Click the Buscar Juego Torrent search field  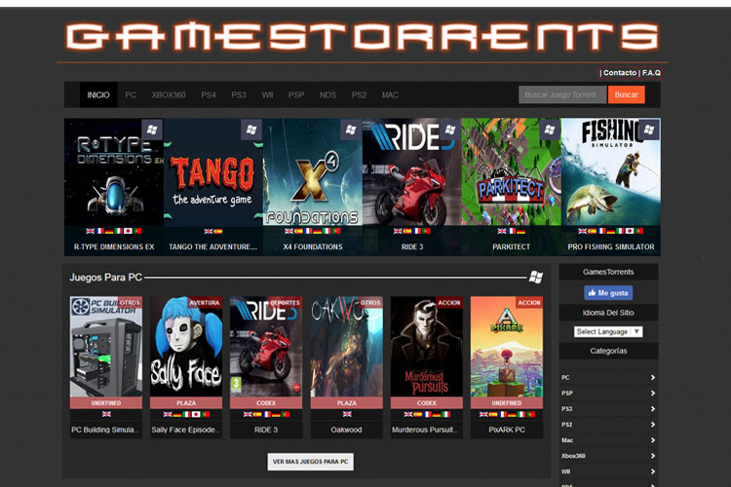pos(562,94)
